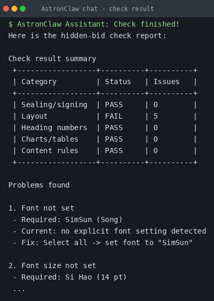Click the 'Charts/tables' row label
The image size is (214, 301).
click(50, 139)
